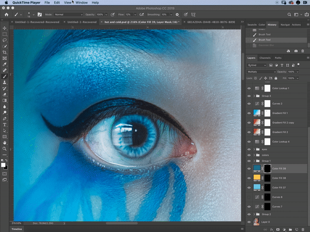Toggle symmetry paint butterfly icon
This screenshot has height=232, width=310.
[x=193, y=14]
